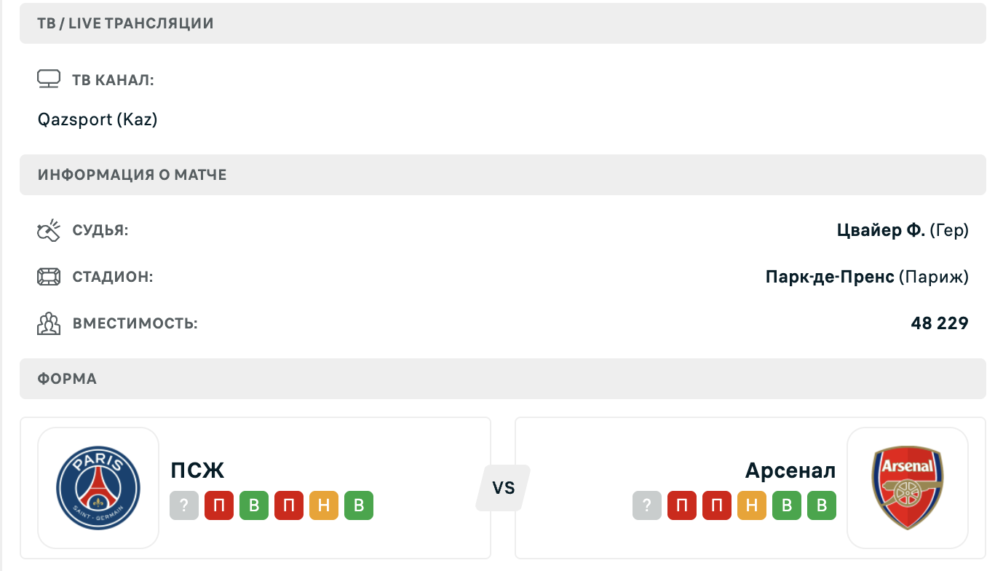Click Arsenal's first red П loss badge

(682, 505)
